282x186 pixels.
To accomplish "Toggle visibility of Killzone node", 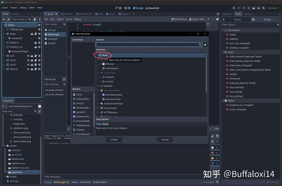I will [x=39, y=69].
